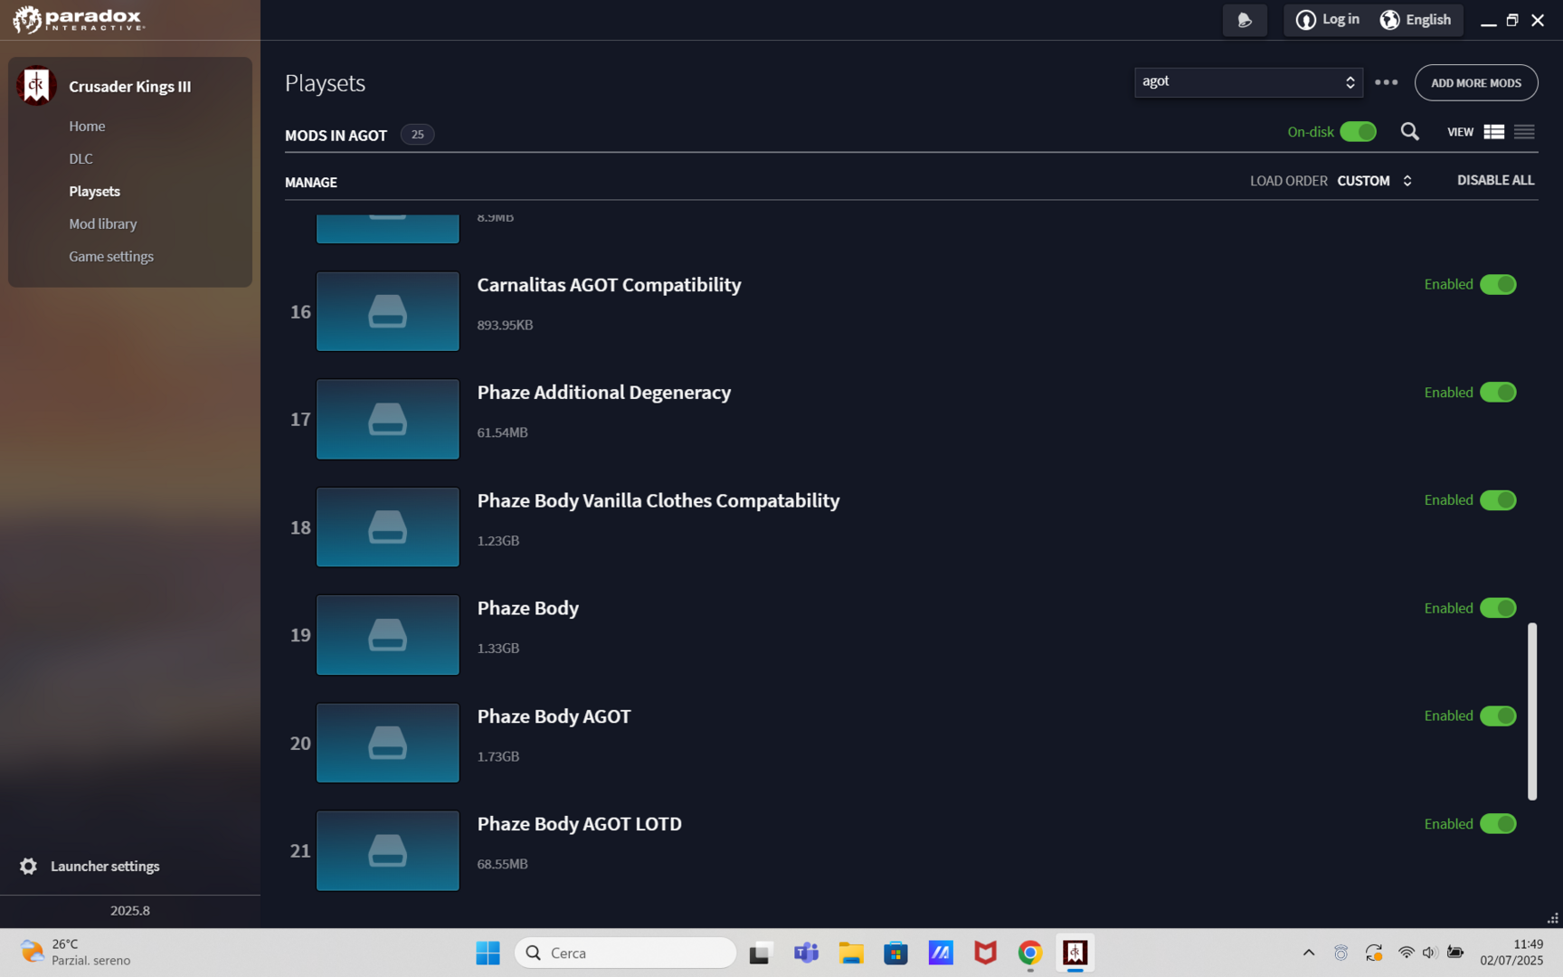
Task: Click the Log in link
Action: pyautogui.click(x=1340, y=19)
